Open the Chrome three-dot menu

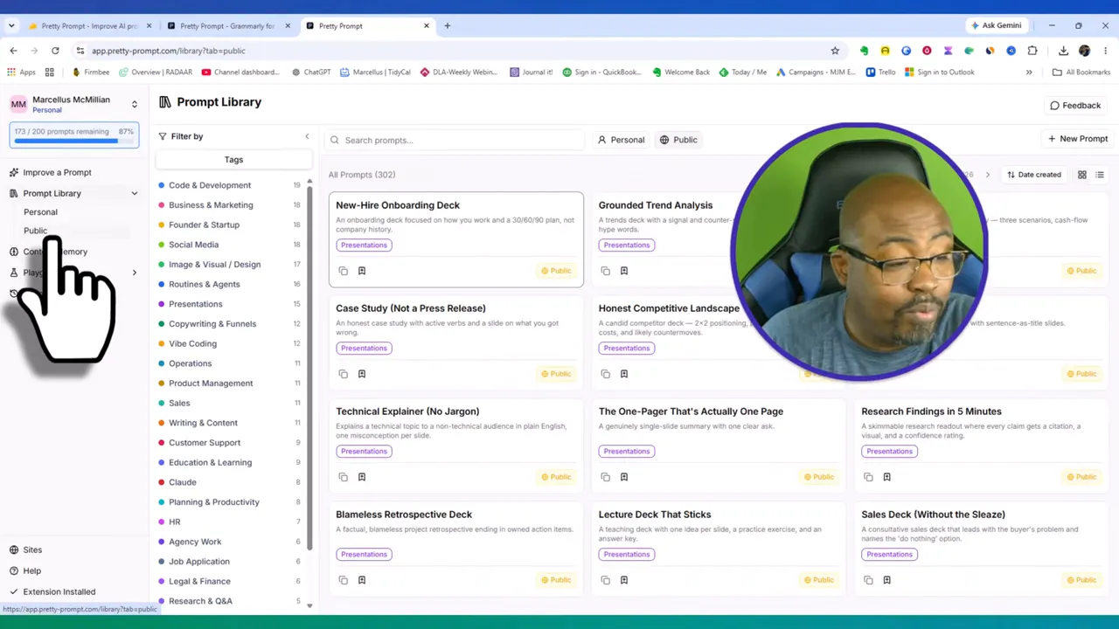tap(1106, 51)
